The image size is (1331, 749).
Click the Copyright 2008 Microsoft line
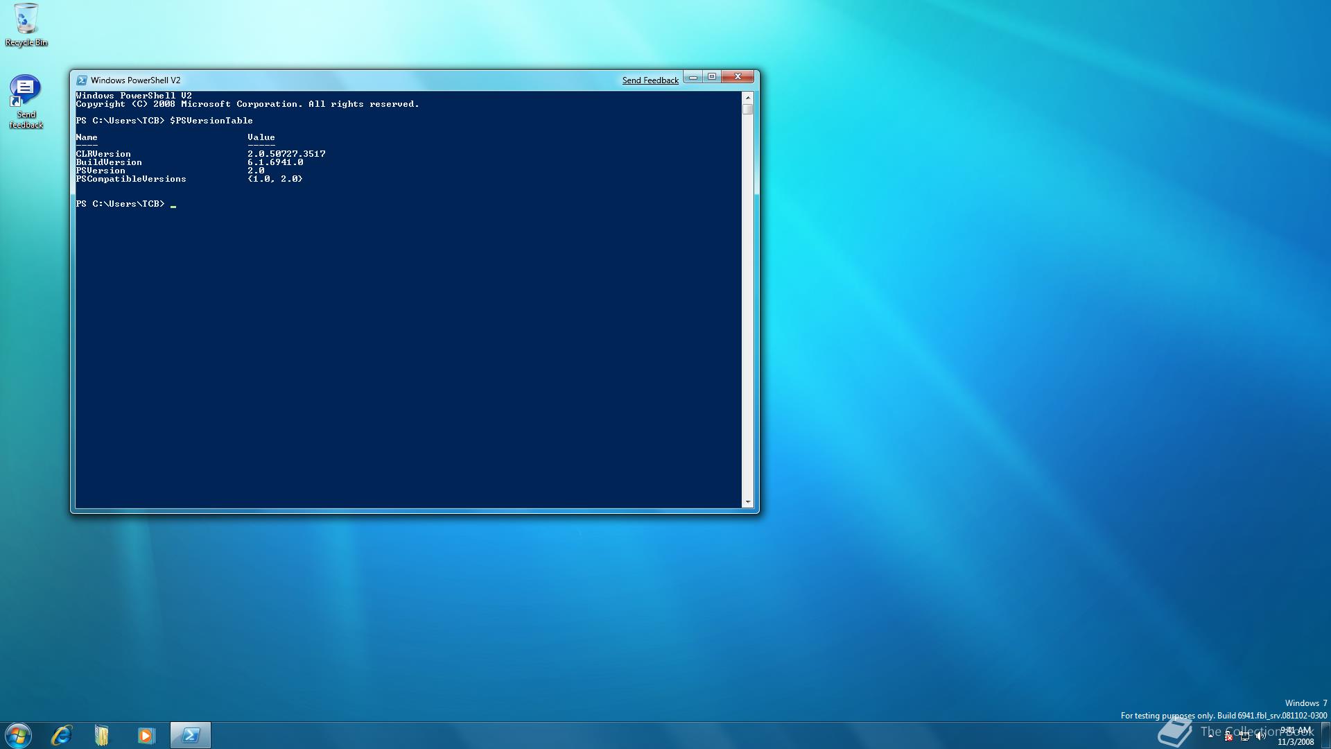tap(247, 104)
